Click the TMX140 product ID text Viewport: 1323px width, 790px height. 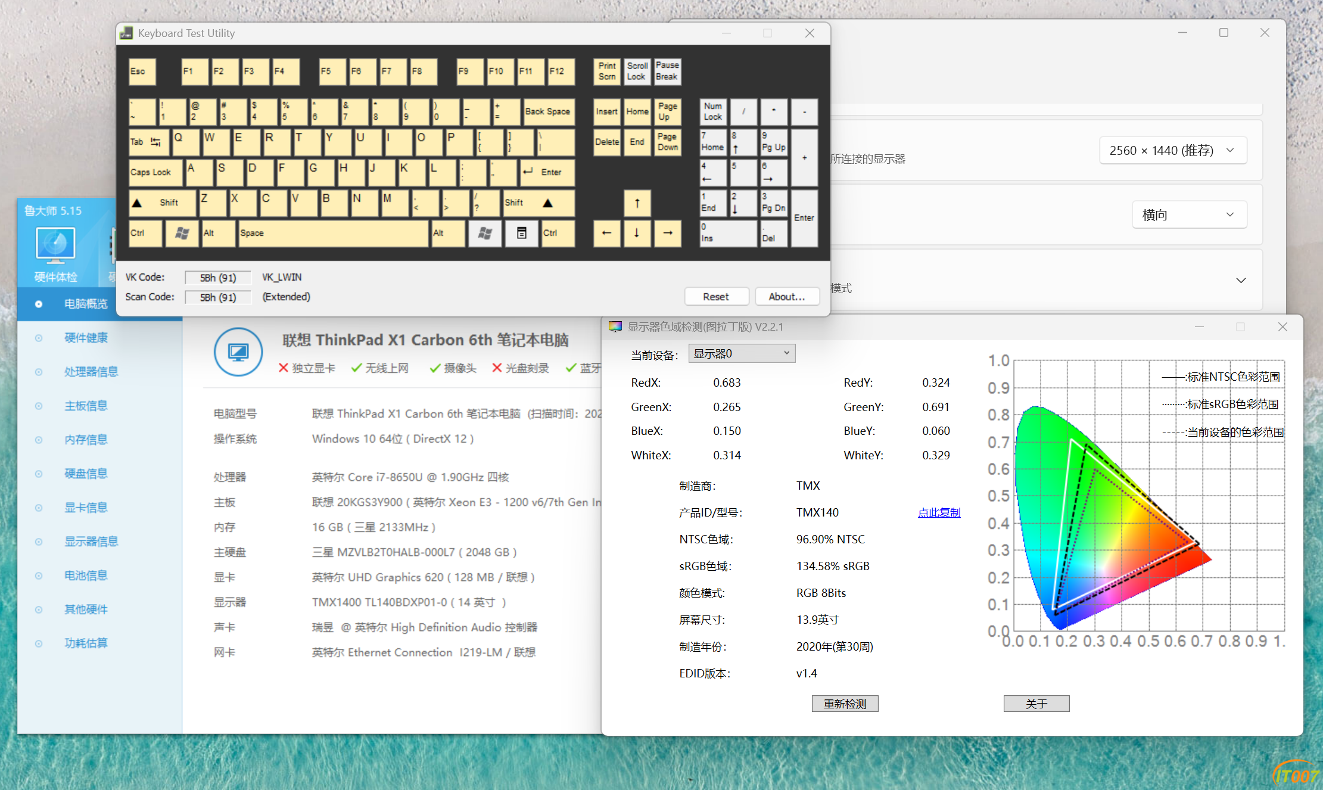(x=817, y=512)
